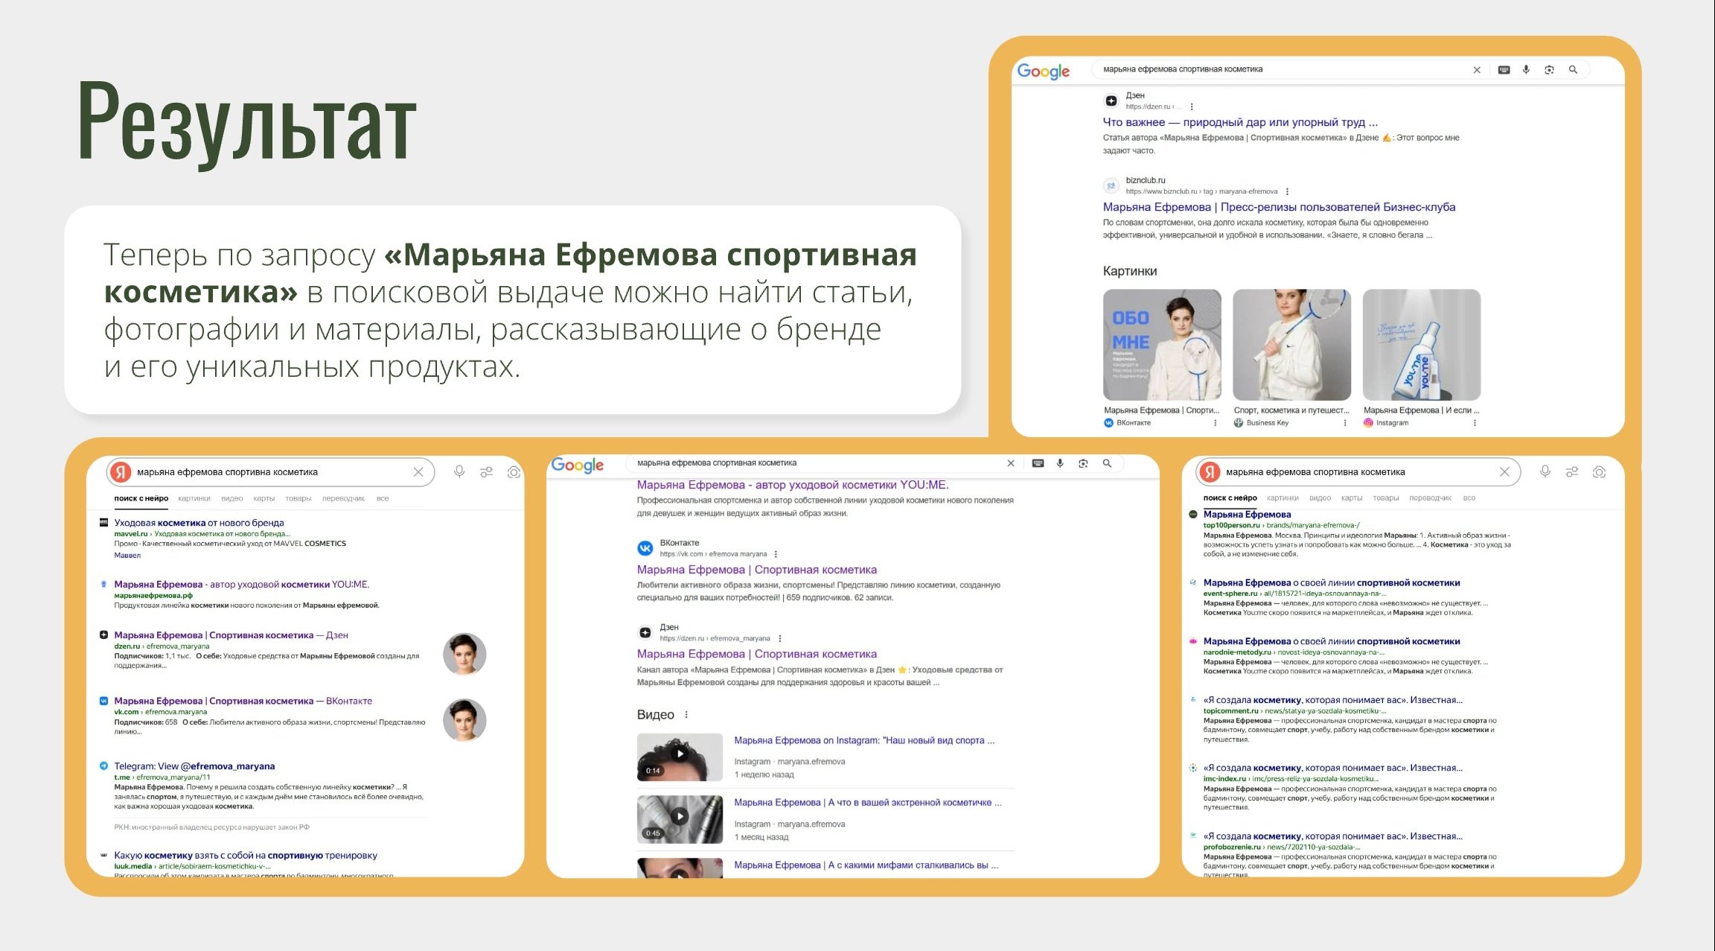The height and width of the screenshot is (951, 1715).
Task: Open 'Telegram: View @efremova_maryana' result
Action: tap(194, 766)
